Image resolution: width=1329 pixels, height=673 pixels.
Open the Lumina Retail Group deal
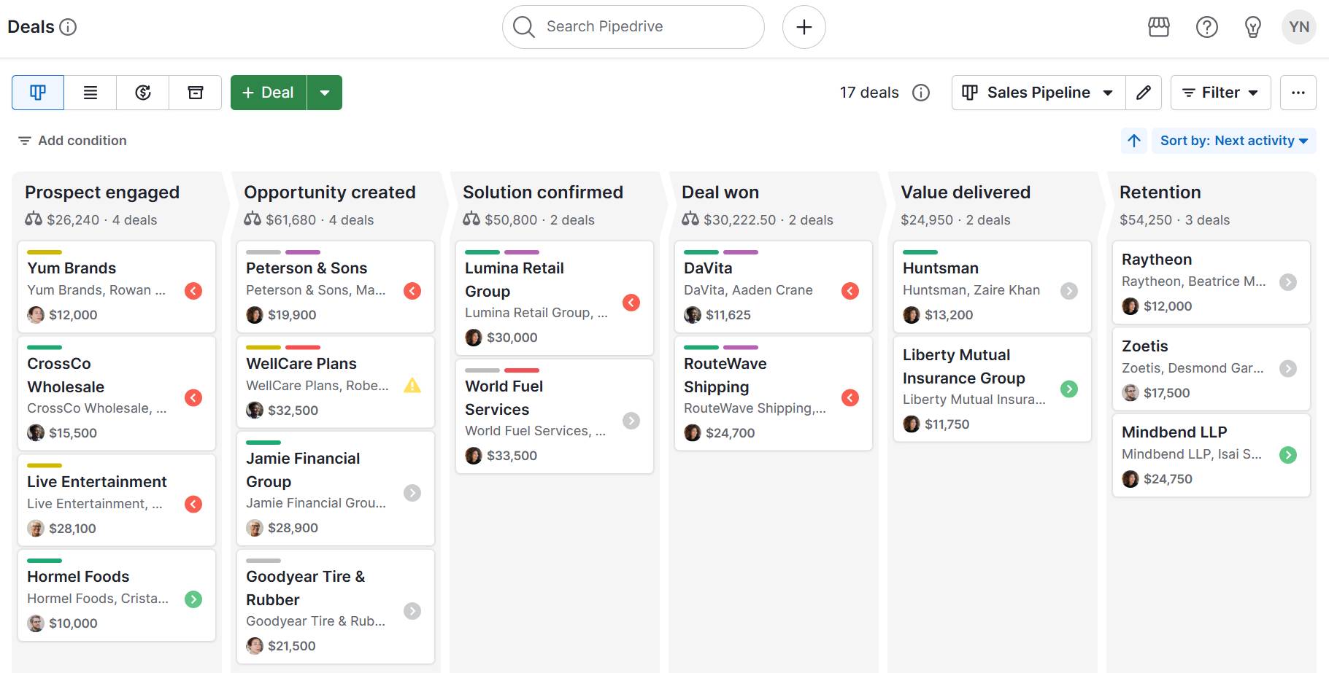tap(515, 280)
